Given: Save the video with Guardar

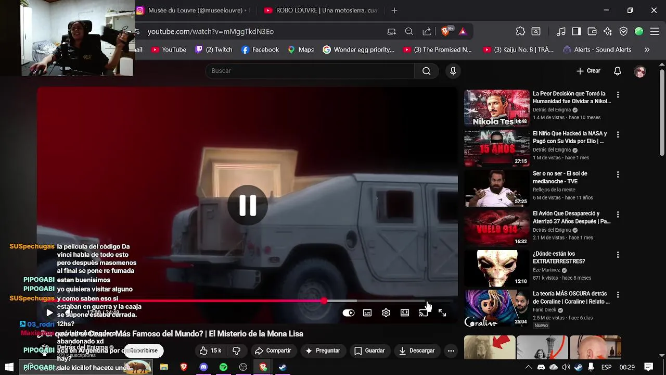Looking at the screenshot, I should [x=370, y=351].
